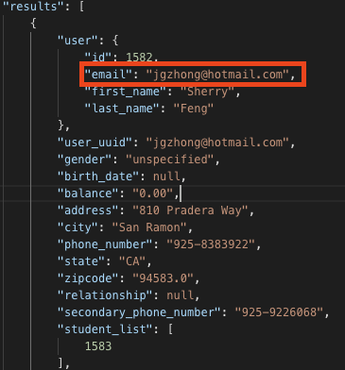345x370 pixels.
Task: Click the "email" key name
Action: tap(108, 75)
